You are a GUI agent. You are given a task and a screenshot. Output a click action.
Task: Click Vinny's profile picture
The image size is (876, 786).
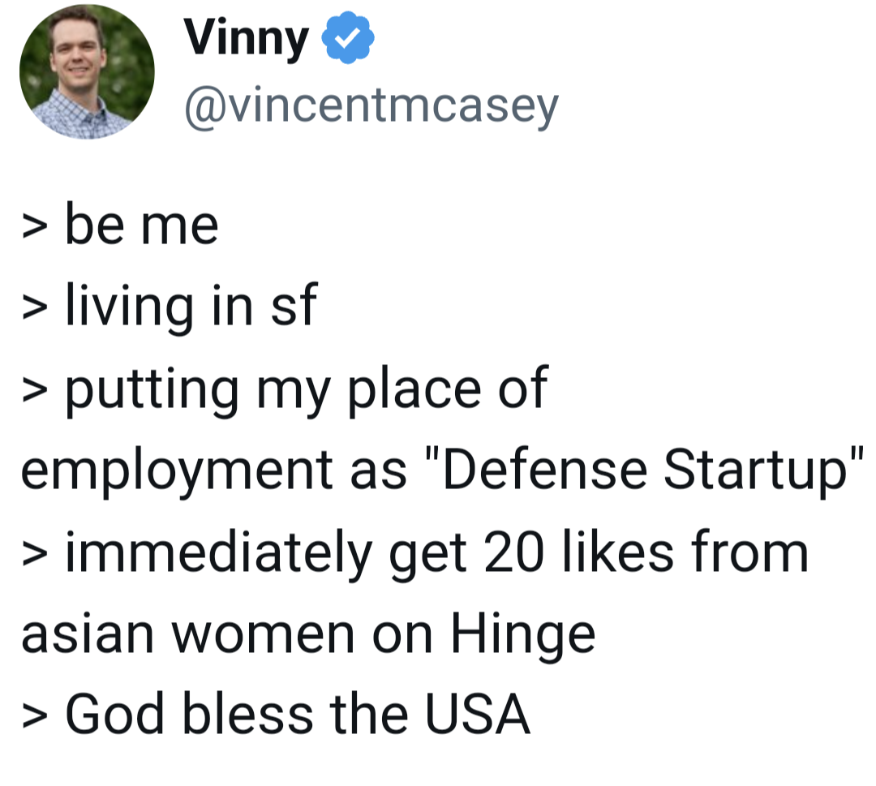click(x=87, y=71)
